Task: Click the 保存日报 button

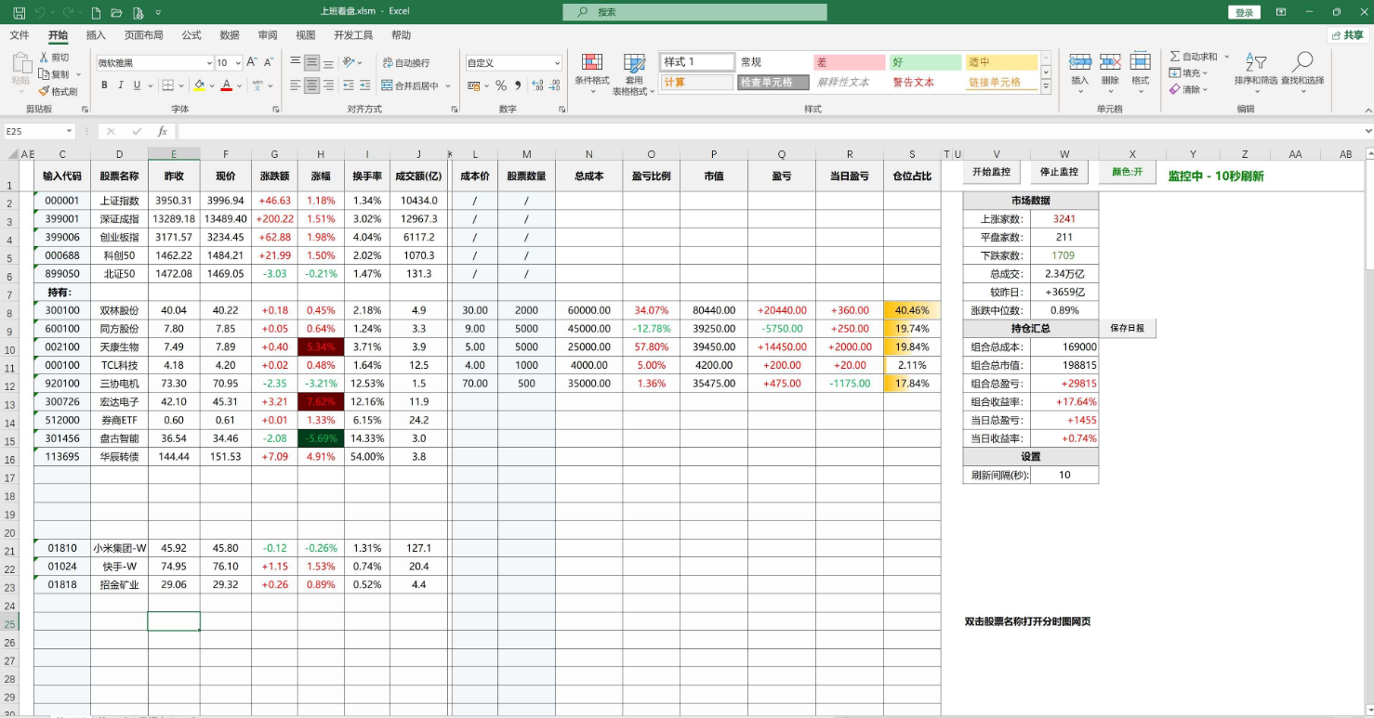Action: point(1127,328)
